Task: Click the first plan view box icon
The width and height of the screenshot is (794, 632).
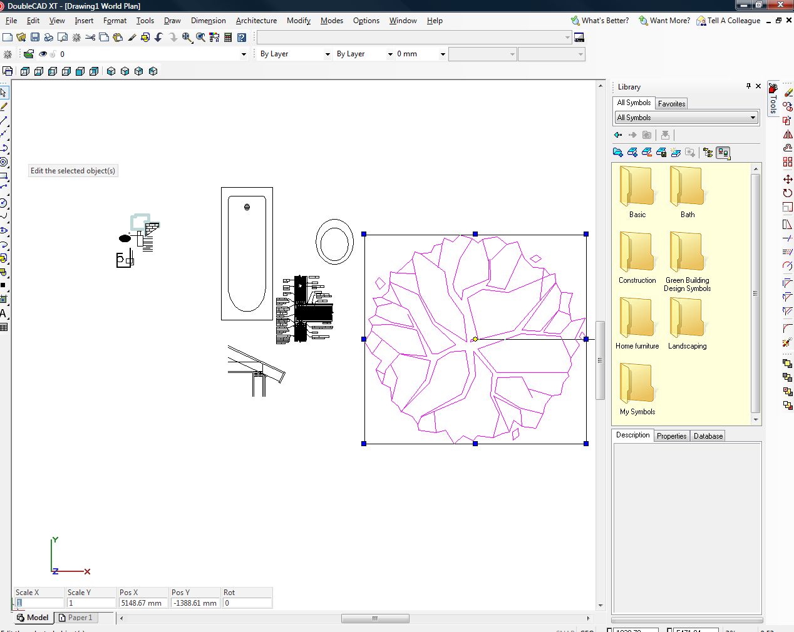Action: click(25, 71)
